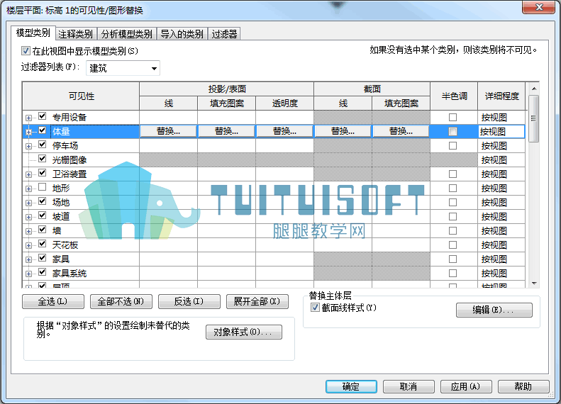This screenshot has width=561, height=404.
Task: Click 替换 button under 透明度 column
Action: 285,131
